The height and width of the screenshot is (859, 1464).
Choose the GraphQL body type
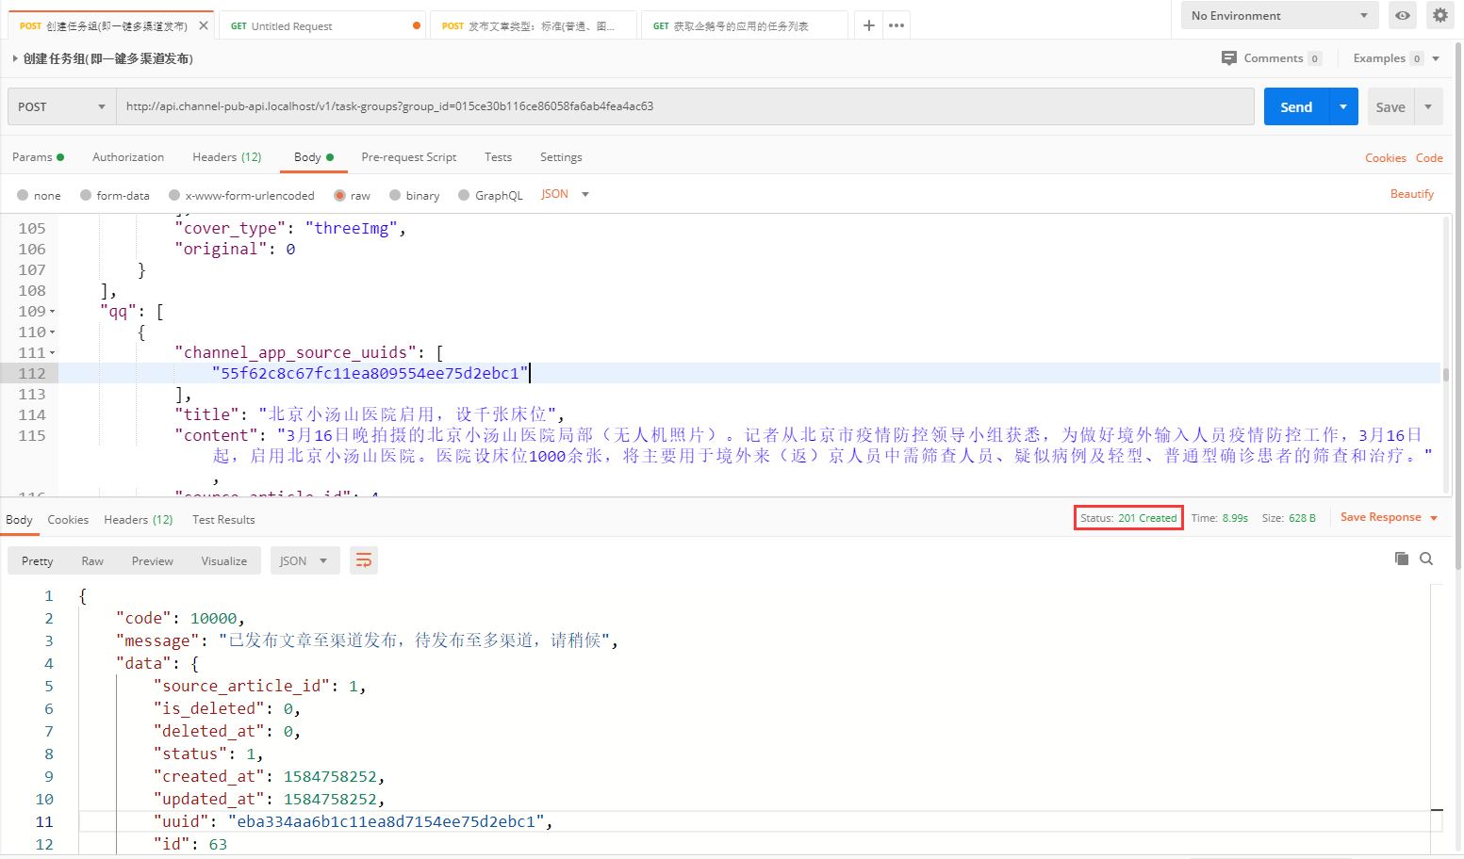pos(464,195)
